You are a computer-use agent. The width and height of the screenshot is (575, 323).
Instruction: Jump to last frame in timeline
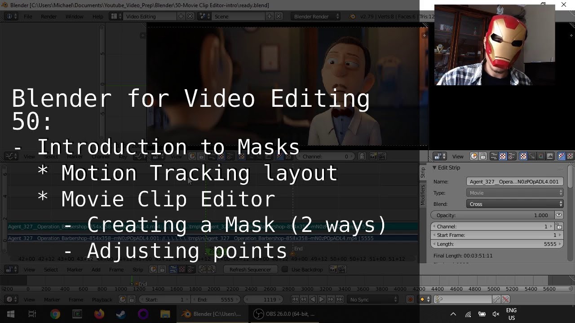340,300
